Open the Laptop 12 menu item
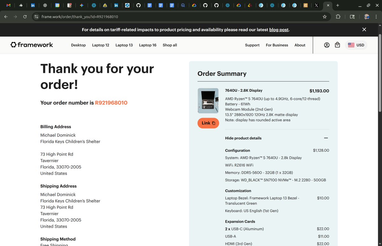The image size is (382, 246). [x=101, y=45]
